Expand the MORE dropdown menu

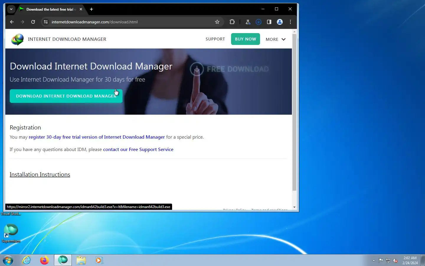(276, 39)
